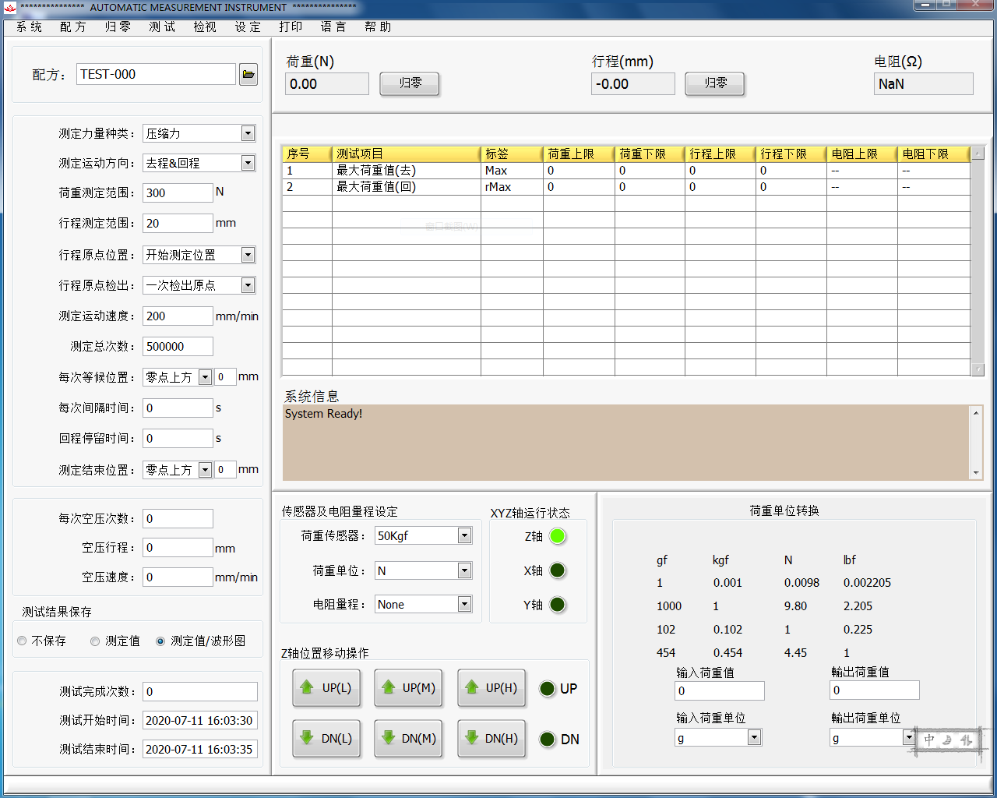Open 荷重单位 dropdown
Viewport: 997px width, 798px height.
[464, 570]
